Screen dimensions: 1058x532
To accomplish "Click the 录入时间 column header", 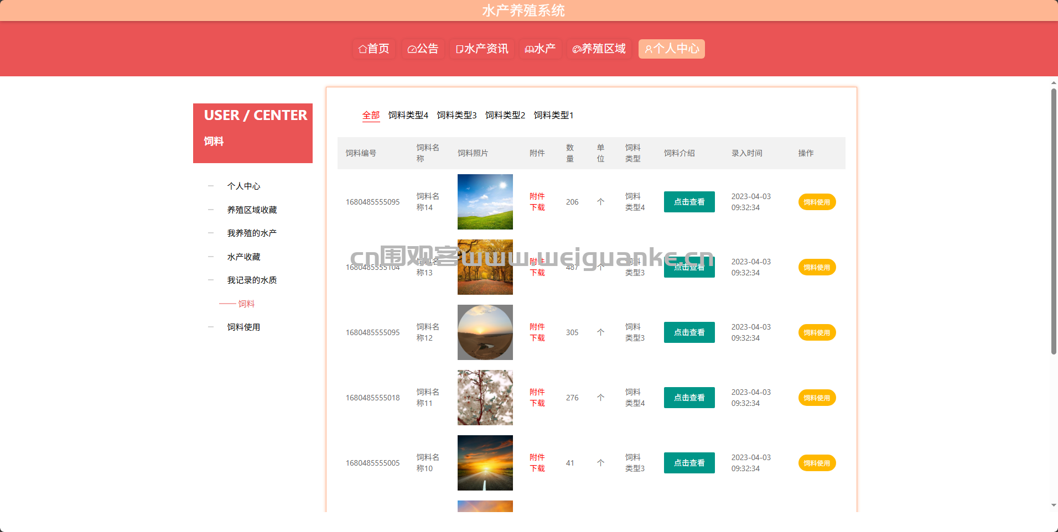I will click(x=747, y=153).
